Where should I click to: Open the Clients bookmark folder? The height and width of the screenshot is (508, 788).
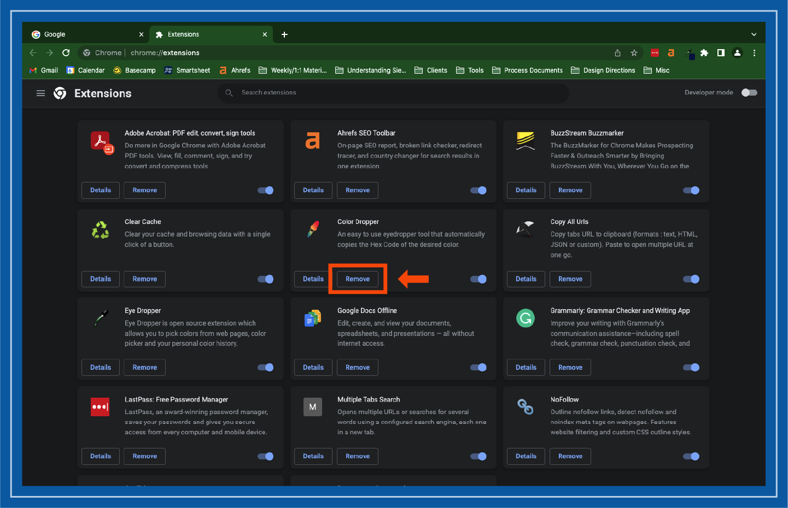pyautogui.click(x=431, y=70)
